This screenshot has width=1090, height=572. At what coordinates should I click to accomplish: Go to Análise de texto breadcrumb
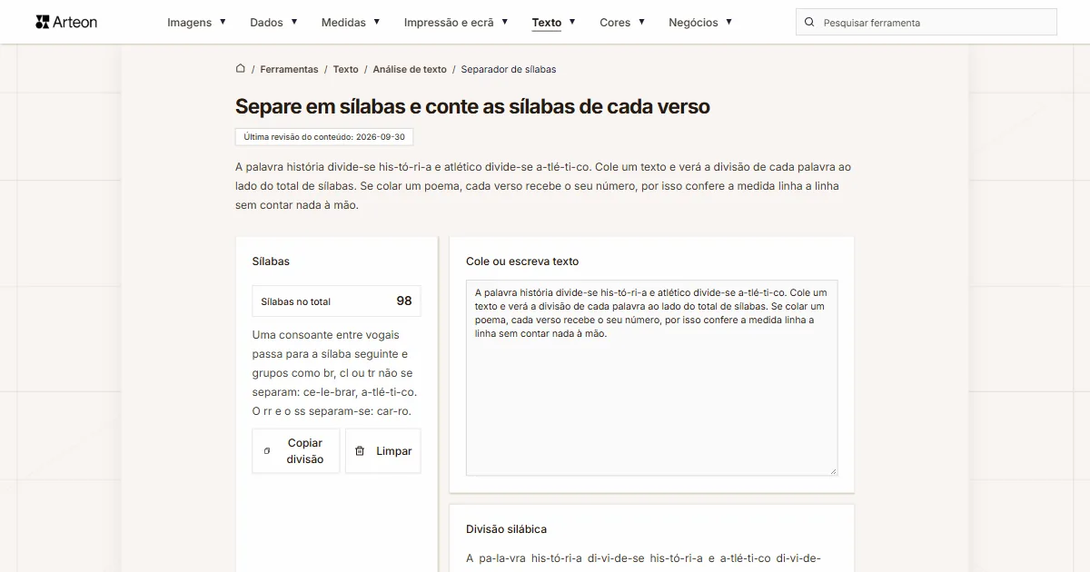(410, 69)
